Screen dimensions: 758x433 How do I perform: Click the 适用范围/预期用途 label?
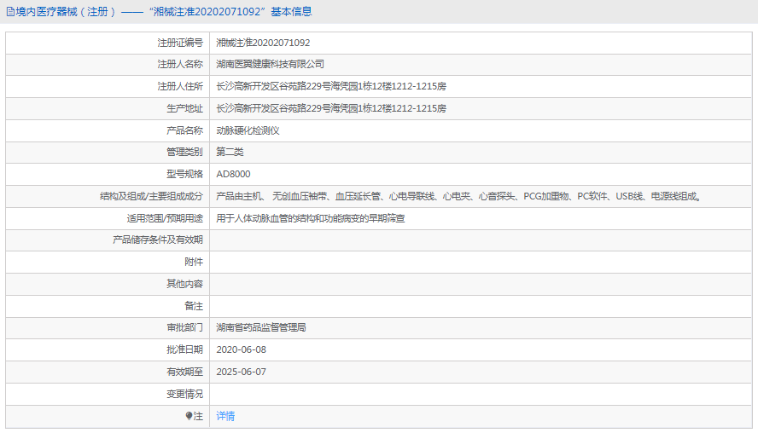(165, 219)
